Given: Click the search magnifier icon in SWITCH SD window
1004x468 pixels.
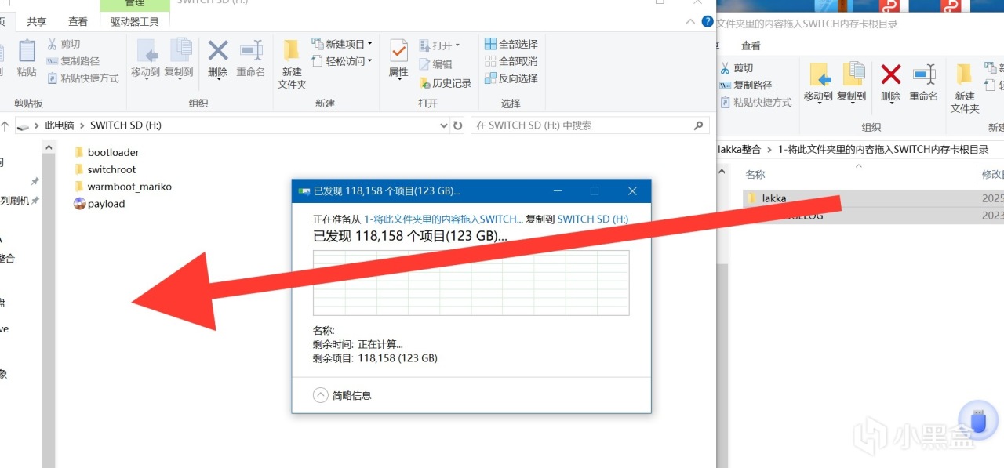Looking at the screenshot, I should coord(698,125).
